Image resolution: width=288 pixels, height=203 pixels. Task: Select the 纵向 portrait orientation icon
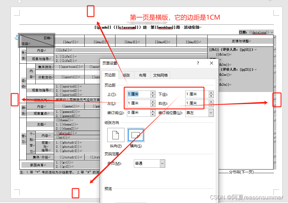tap(116, 135)
